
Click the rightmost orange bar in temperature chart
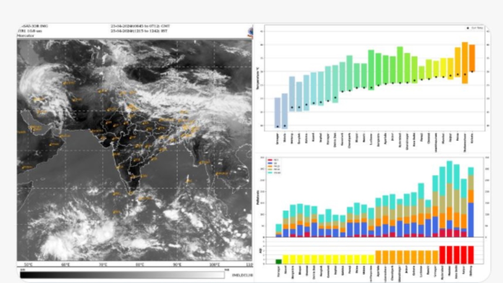472,58
